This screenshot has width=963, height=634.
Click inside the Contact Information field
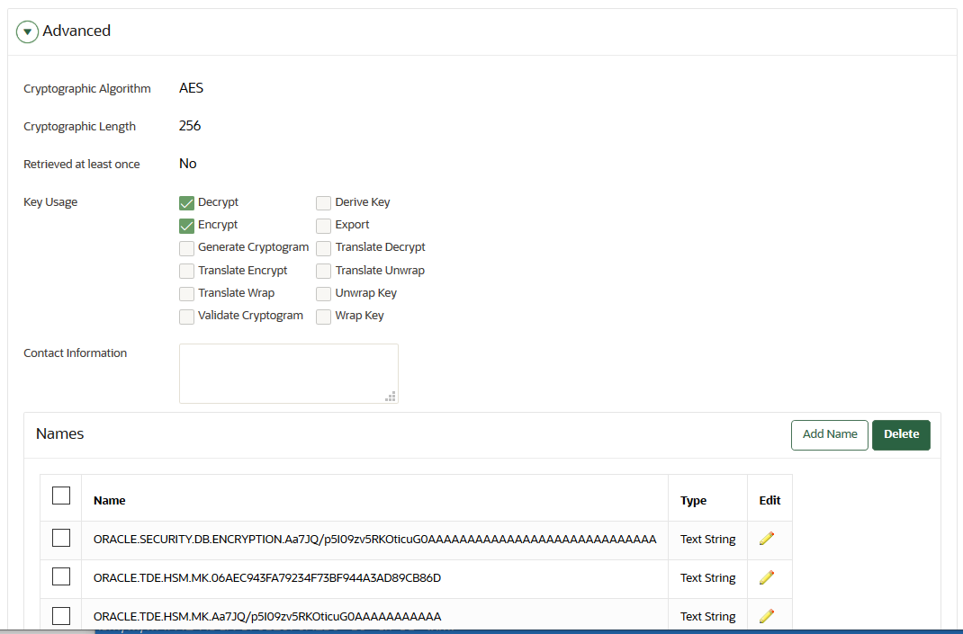(x=288, y=372)
